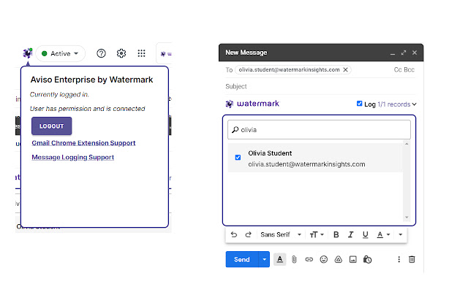Click the scrollbar up arrow in results list
The height and width of the screenshot is (292, 468).
tap(407, 144)
